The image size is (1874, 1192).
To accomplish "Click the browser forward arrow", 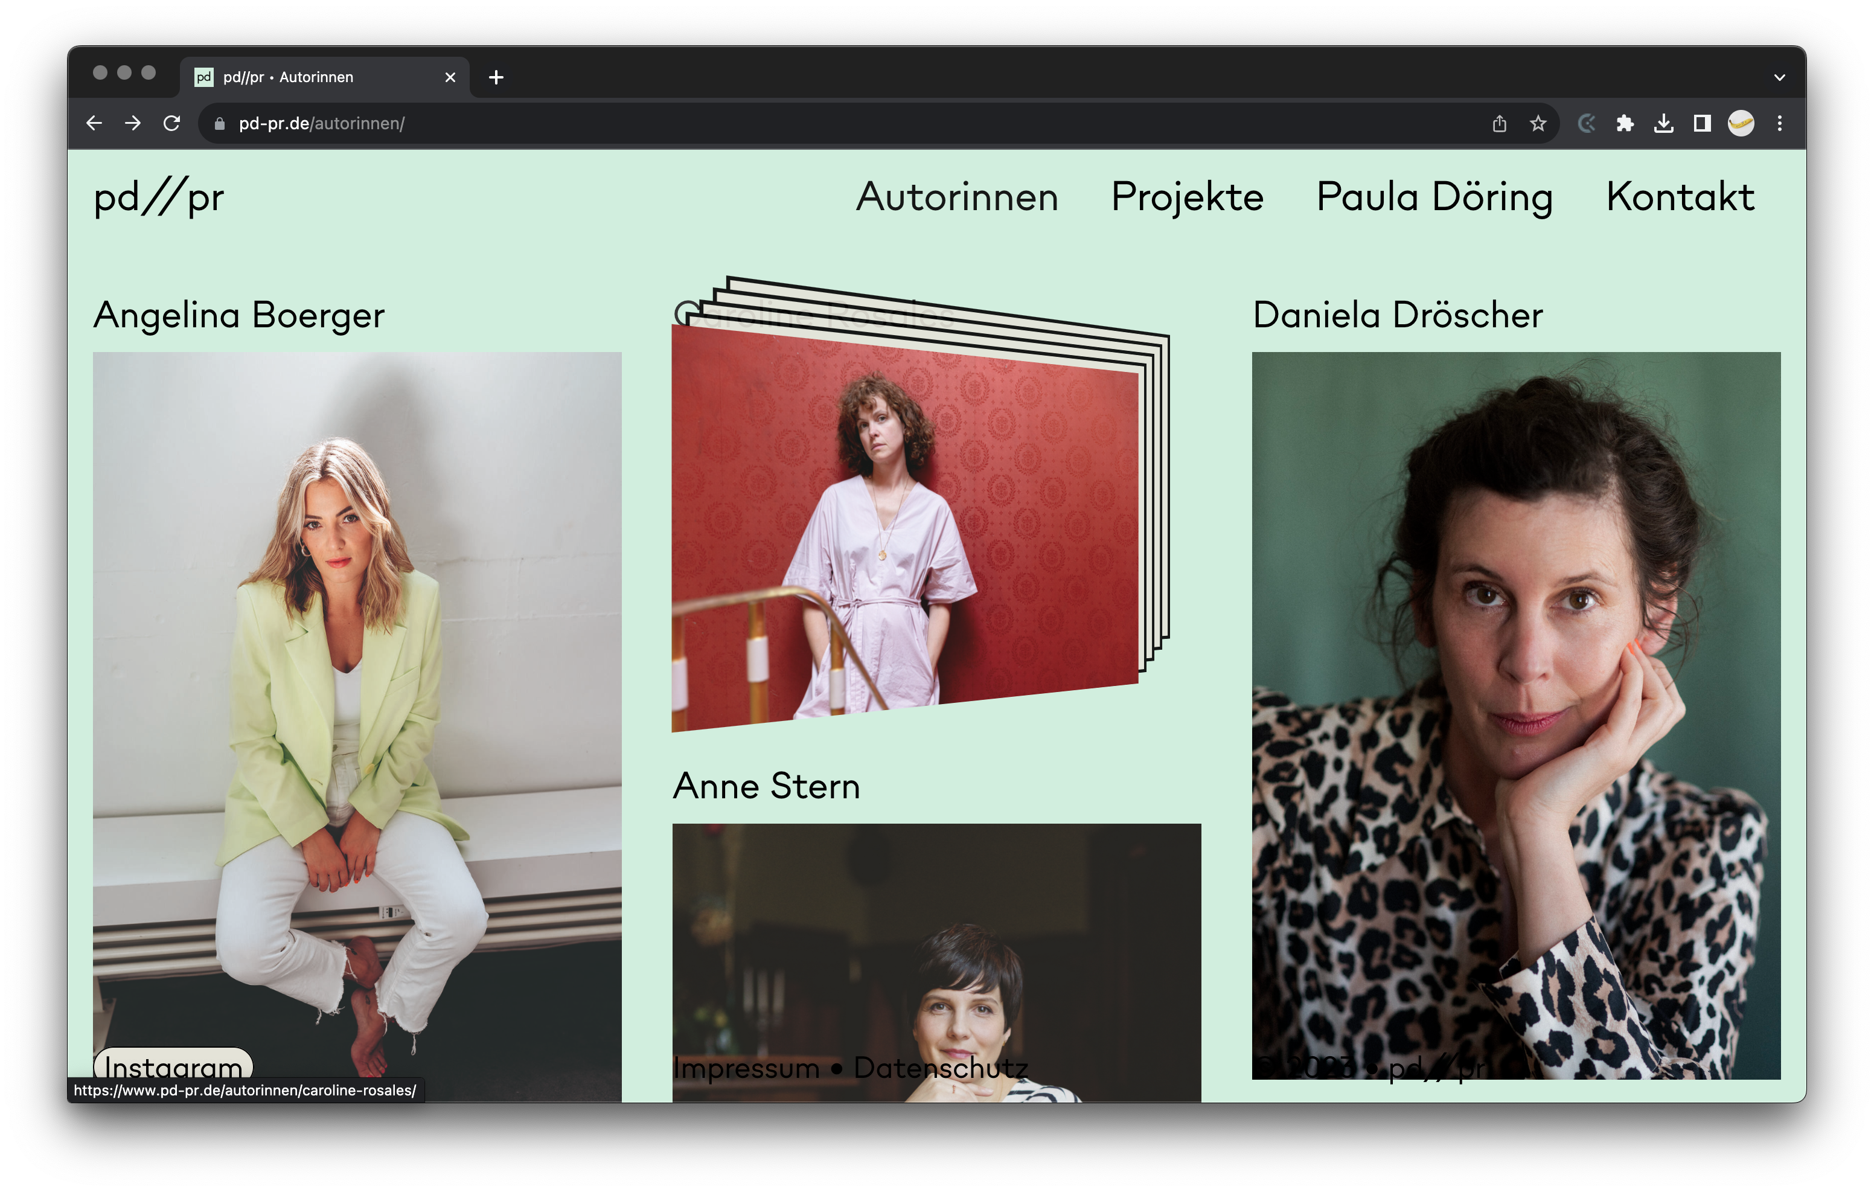I will pos(133,123).
